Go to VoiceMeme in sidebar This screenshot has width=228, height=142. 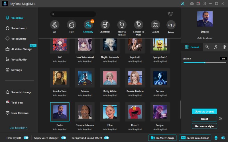(16, 39)
